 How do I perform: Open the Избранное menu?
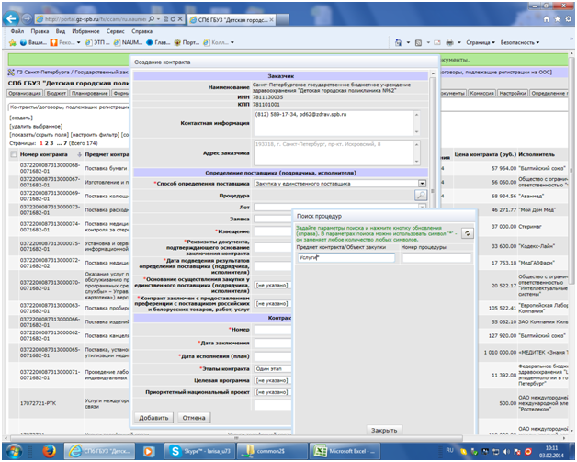pos(85,31)
